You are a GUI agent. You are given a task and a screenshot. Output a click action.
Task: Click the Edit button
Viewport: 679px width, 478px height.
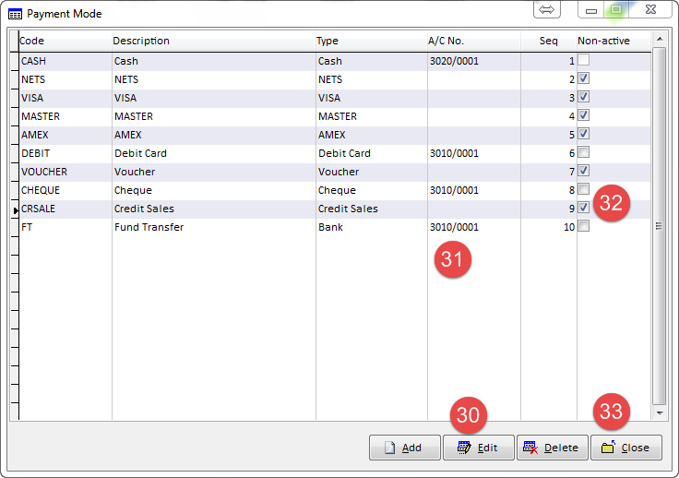(x=479, y=448)
